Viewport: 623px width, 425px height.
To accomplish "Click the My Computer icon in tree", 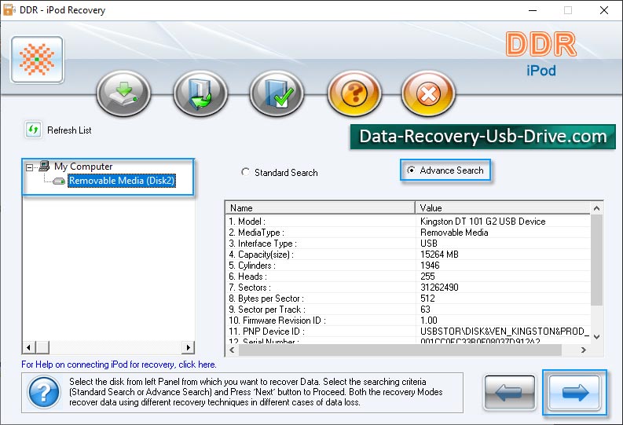I will point(44,166).
